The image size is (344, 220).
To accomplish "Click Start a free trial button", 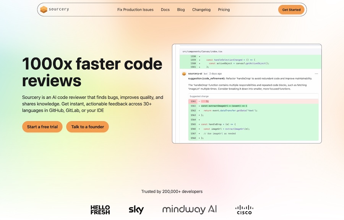I will [x=42, y=127].
